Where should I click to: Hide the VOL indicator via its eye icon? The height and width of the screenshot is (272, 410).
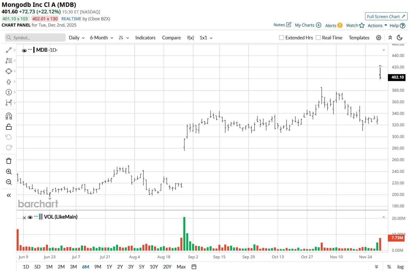[30, 217]
